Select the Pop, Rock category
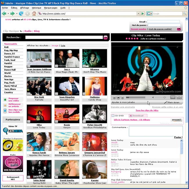Viewport: 189px width, 189px height. click(9, 83)
